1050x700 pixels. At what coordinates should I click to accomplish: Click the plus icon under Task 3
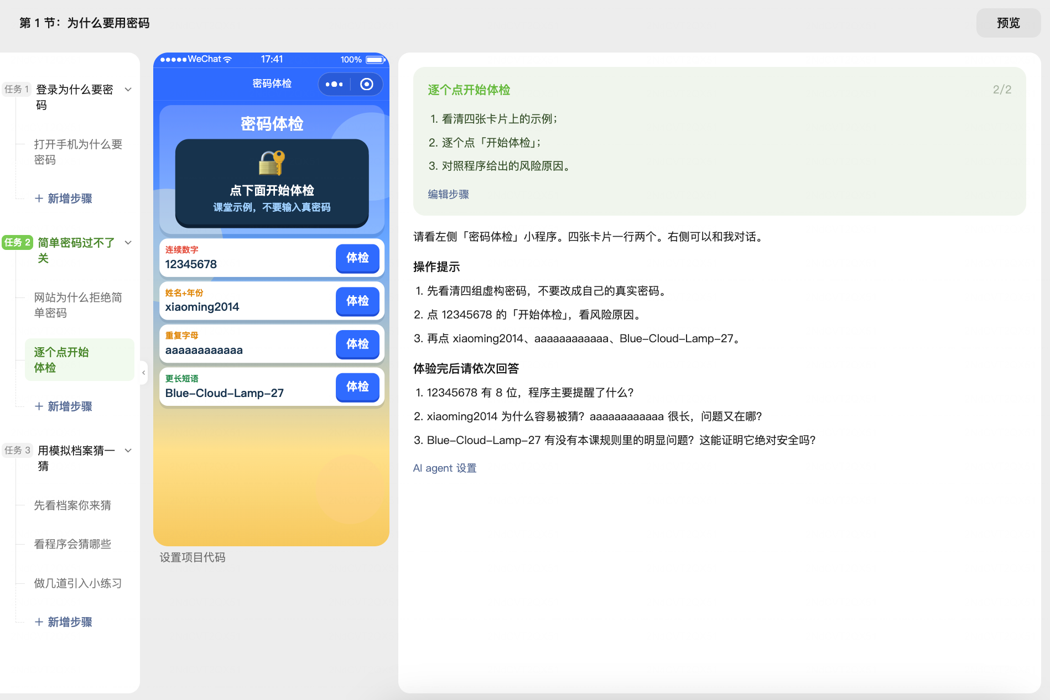[39, 622]
